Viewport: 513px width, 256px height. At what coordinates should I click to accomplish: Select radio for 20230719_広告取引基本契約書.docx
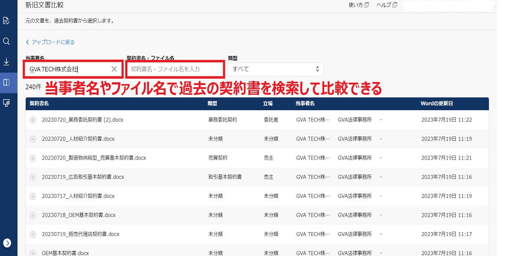[x=33, y=177]
